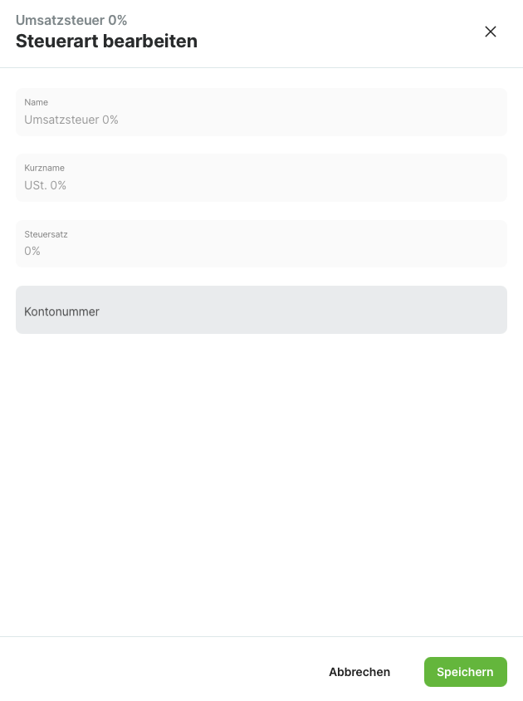Click 'Umsatzsteuer 0%' value inside Name field
The width and height of the screenshot is (523, 701).
point(71,120)
